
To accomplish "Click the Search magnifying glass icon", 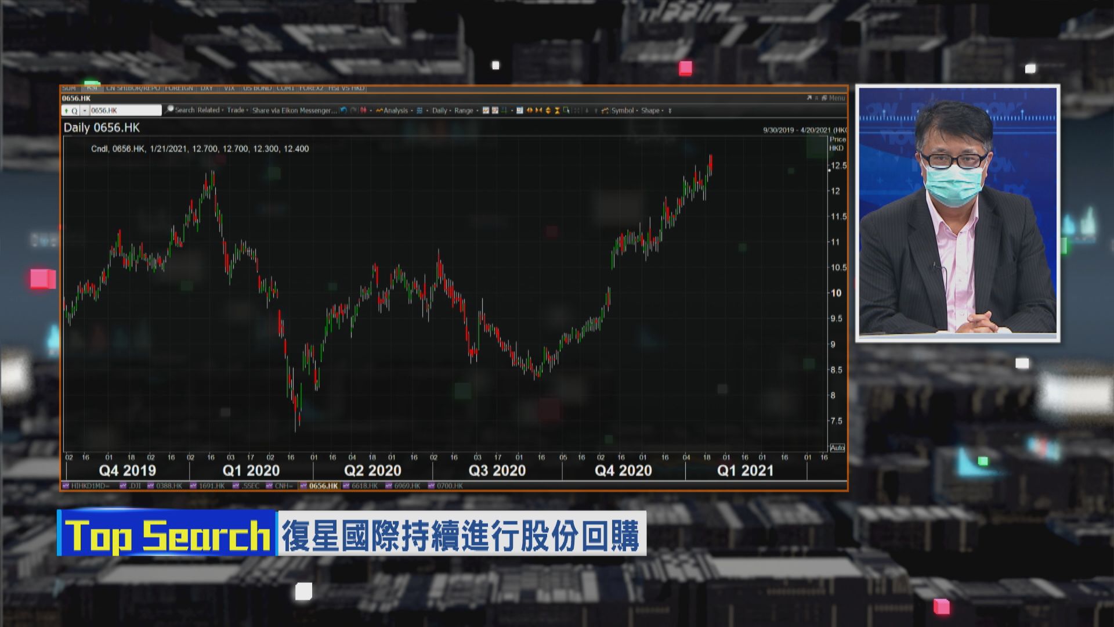I will pos(169,110).
